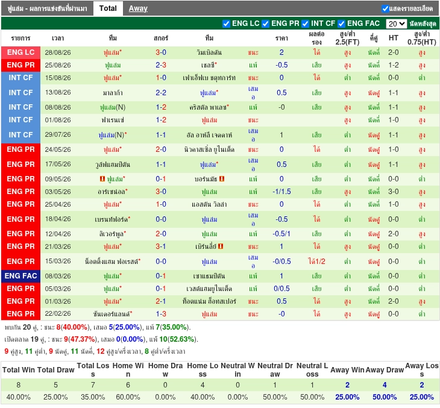Open the 20 matches count dropdown
The width and height of the screenshot is (440, 408).
pyautogui.click(x=396, y=24)
